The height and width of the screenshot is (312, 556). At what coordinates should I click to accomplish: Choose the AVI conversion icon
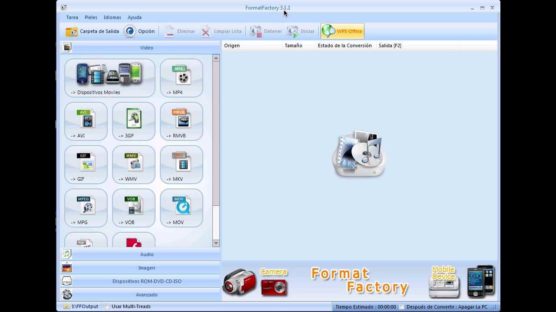click(86, 121)
